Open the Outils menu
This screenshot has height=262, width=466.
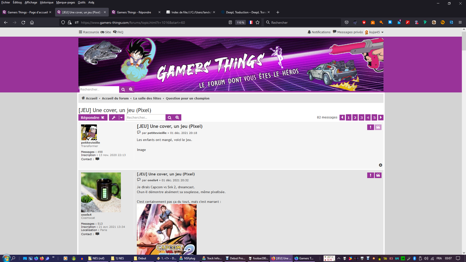82,2
